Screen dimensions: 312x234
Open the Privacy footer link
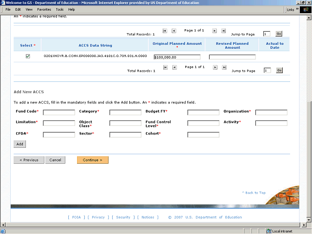click(98, 217)
